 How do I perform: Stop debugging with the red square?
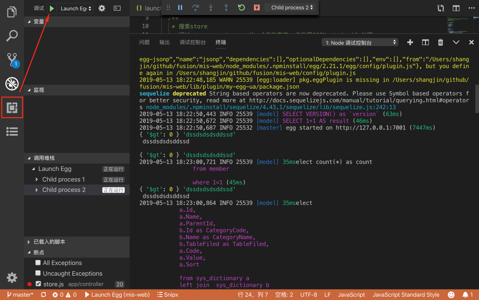(257, 7)
